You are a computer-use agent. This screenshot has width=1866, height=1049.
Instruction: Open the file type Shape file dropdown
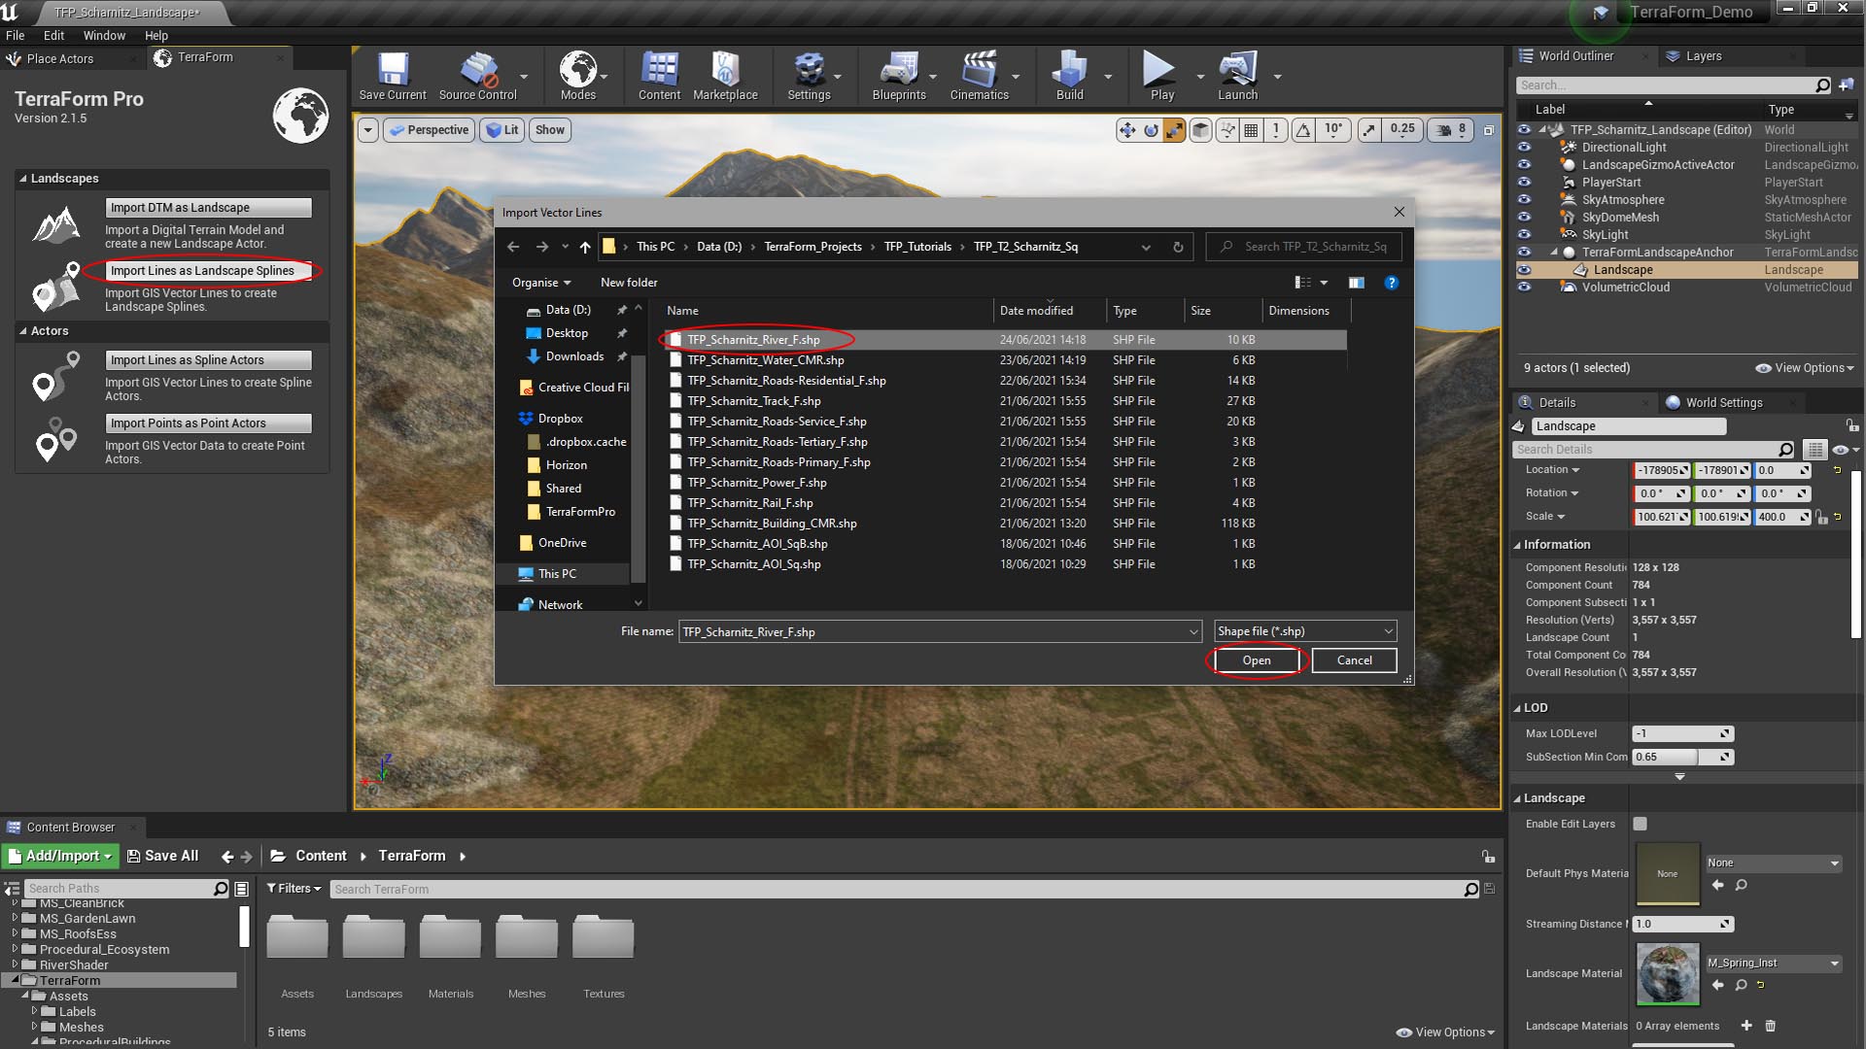[1305, 631]
